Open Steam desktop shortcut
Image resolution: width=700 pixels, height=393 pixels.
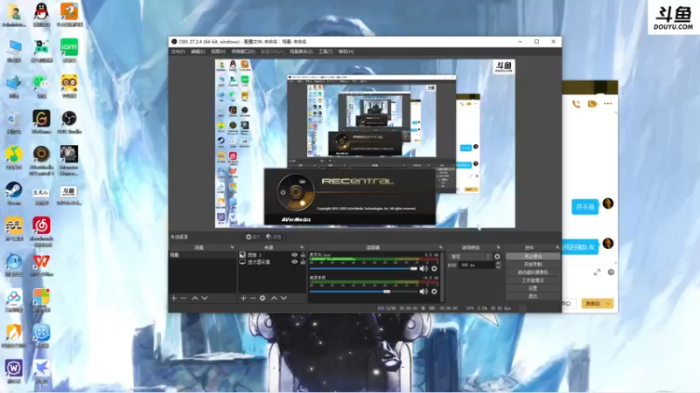(x=14, y=193)
